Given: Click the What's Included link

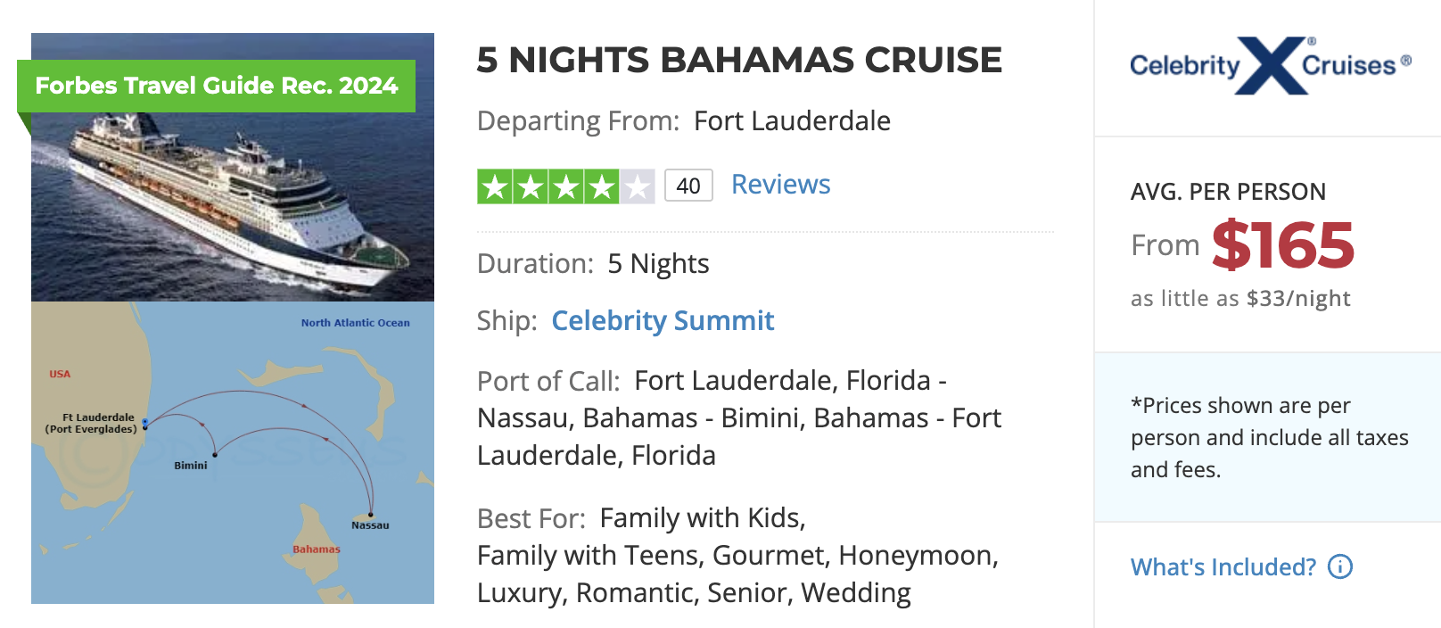Looking at the screenshot, I should tap(1222, 566).
